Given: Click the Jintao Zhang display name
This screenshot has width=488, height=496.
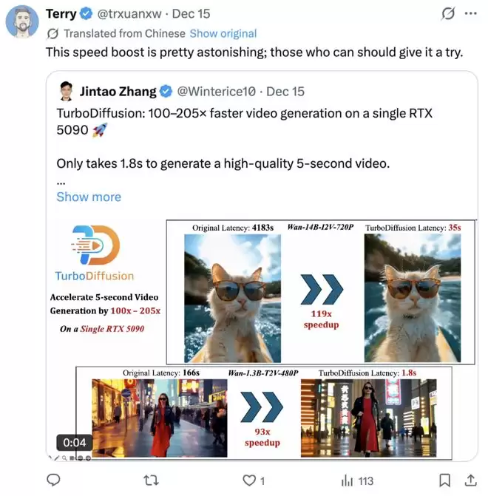Looking at the screenshot, I should (118, 92).
